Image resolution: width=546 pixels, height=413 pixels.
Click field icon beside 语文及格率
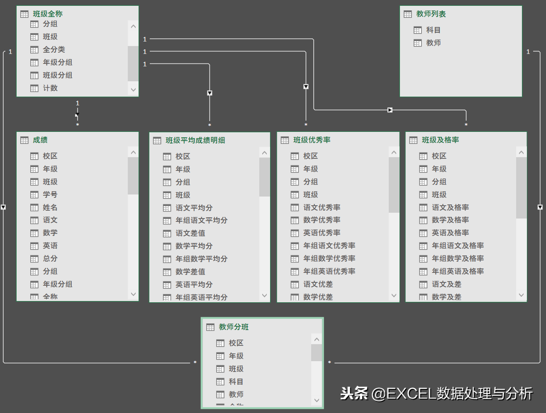click(x=424, y=208)
